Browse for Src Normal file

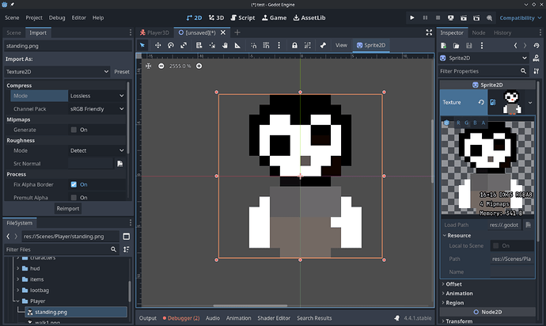(119, 164)
